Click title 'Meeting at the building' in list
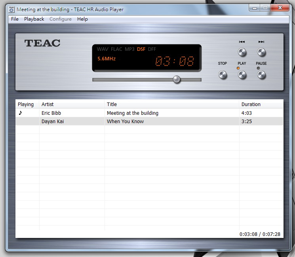This screenshot has width=295, height=257. click(133, 113)
